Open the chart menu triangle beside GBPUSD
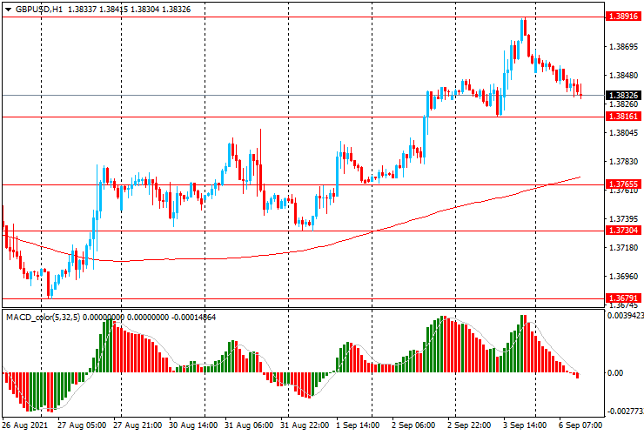The height and width of the screenshot is (435, 644). coord(8,10)
